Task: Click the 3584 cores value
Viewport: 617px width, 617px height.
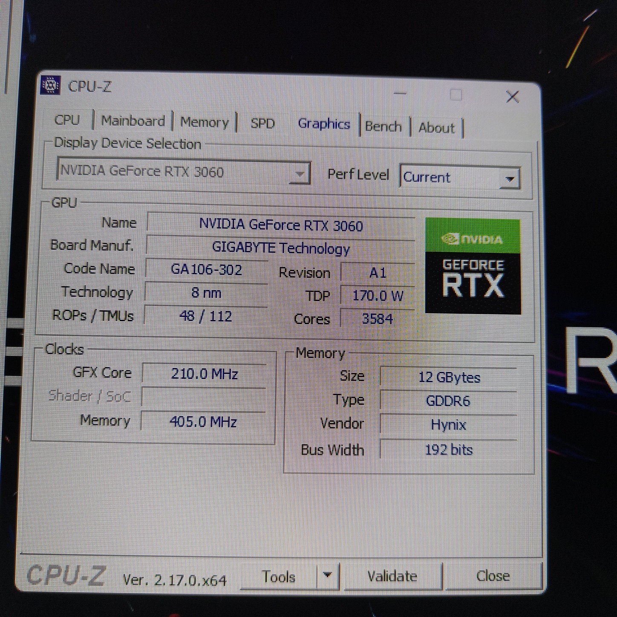Action: (x=377, y=318)
